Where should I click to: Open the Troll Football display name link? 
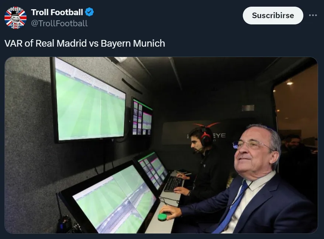[x=57, y=12]
